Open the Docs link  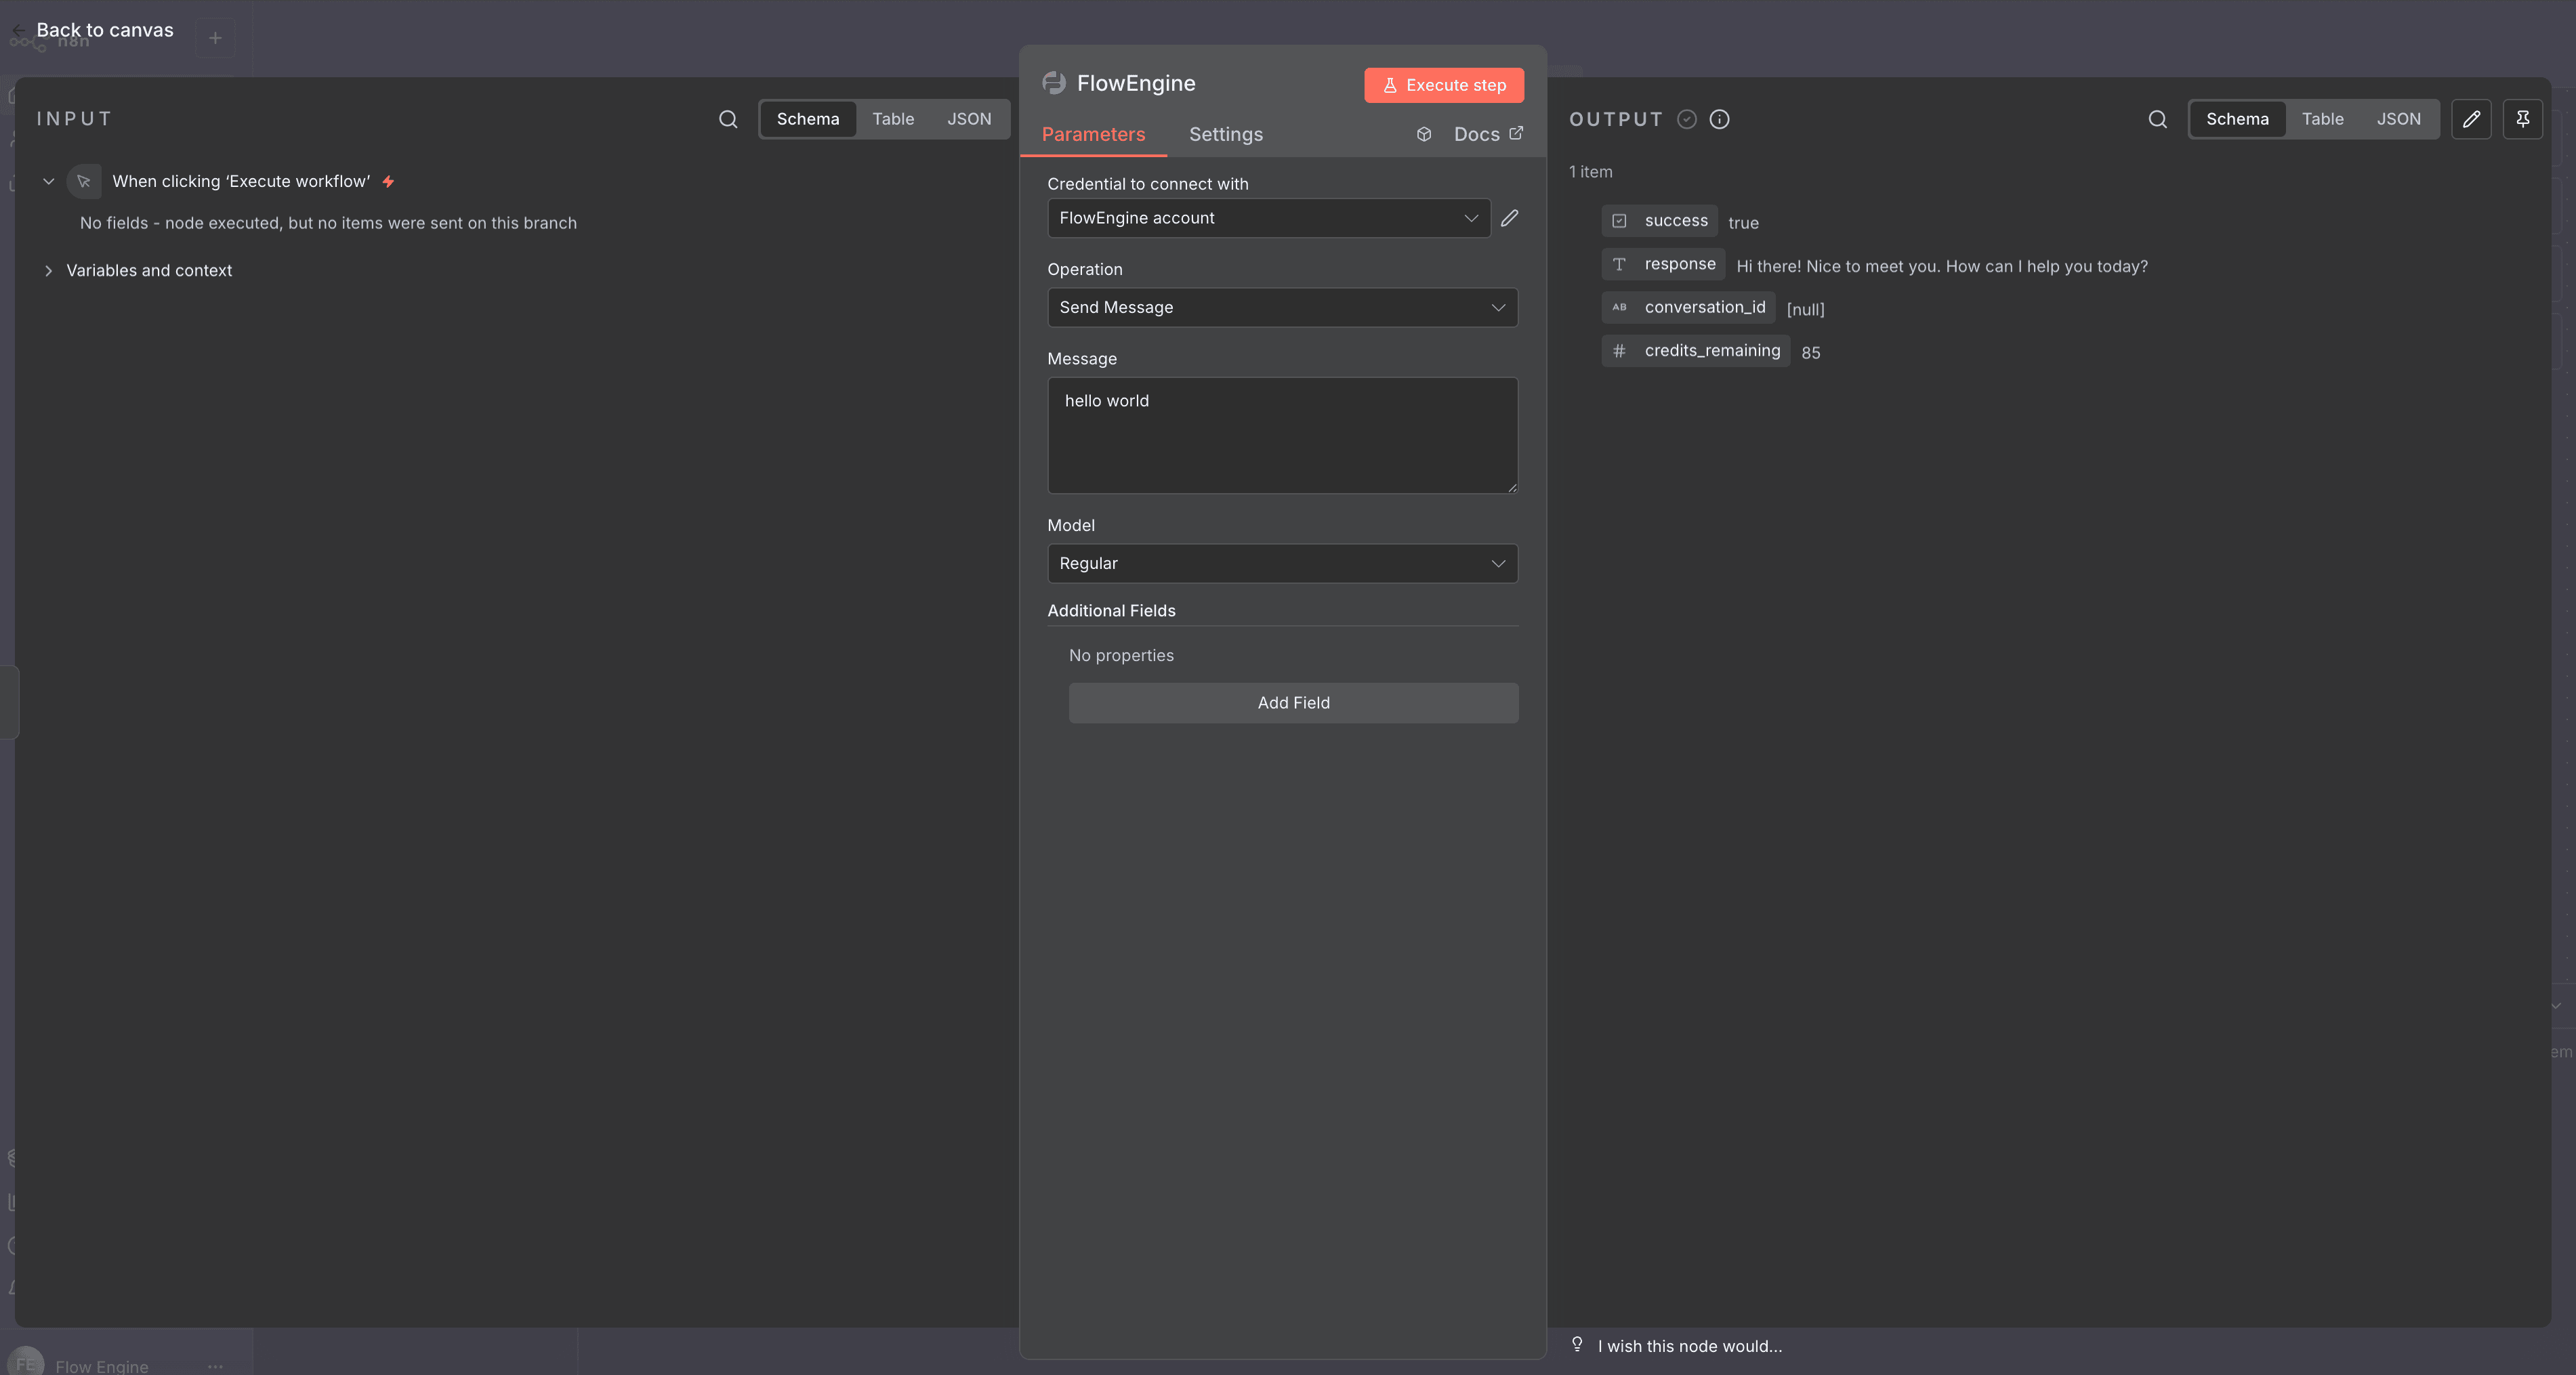[x=1488, y=134]
